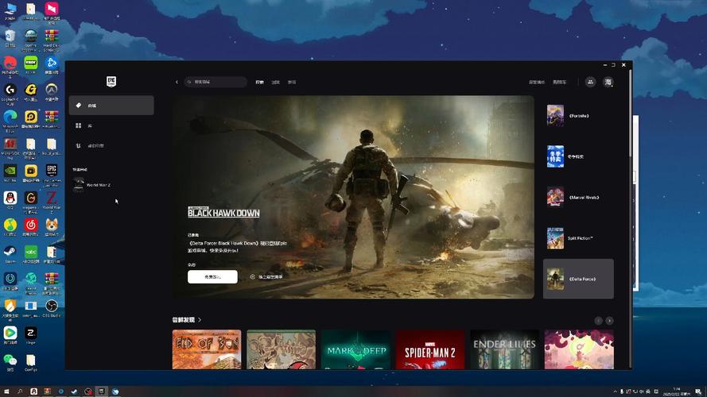Open the downloads icon in sidebar
The image size is (707, 397).
click(x=79, y=146)
